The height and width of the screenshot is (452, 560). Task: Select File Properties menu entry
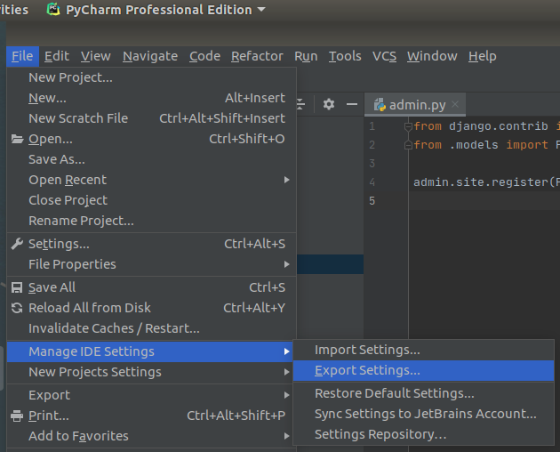pos(151,264)
